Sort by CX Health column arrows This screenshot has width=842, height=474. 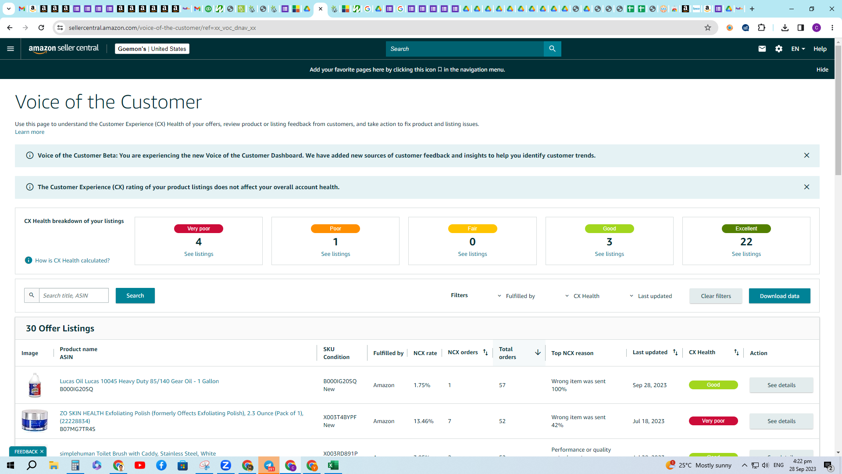[x=736, y=352]
